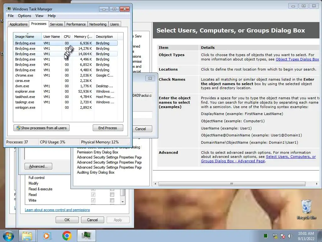Select the taskmgr.exe process row
322x242 pixels.
[x=65, y=102]
